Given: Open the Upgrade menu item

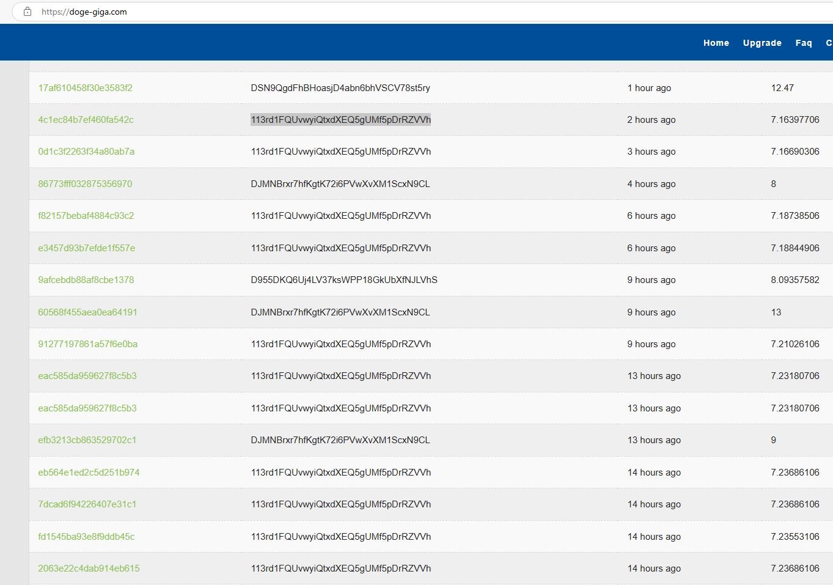Looking at the screenshot, I should 761,43.
